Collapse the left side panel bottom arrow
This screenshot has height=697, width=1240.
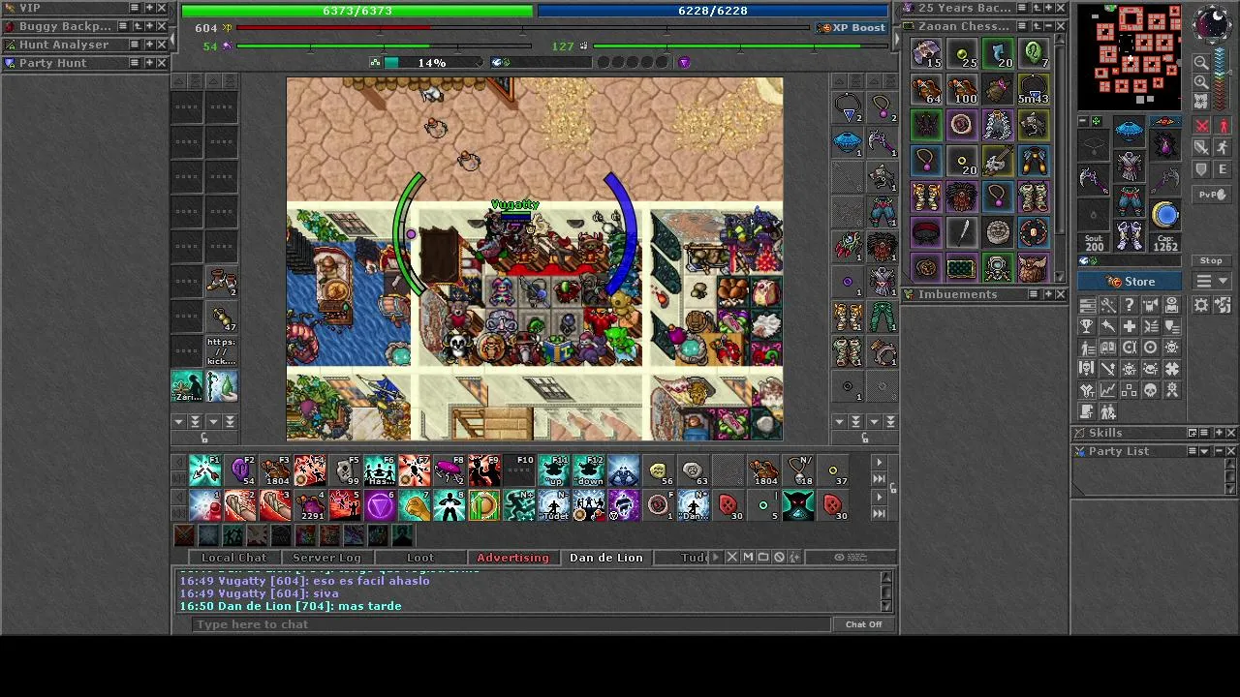click(177, 422)
